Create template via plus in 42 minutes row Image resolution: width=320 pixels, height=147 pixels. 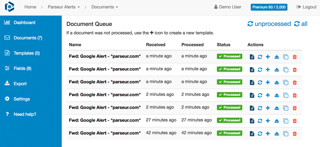pyautogui.click(x=268, y=133)
